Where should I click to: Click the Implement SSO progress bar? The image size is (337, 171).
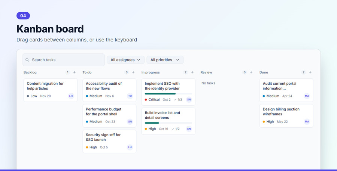click(x=168, y=94)
